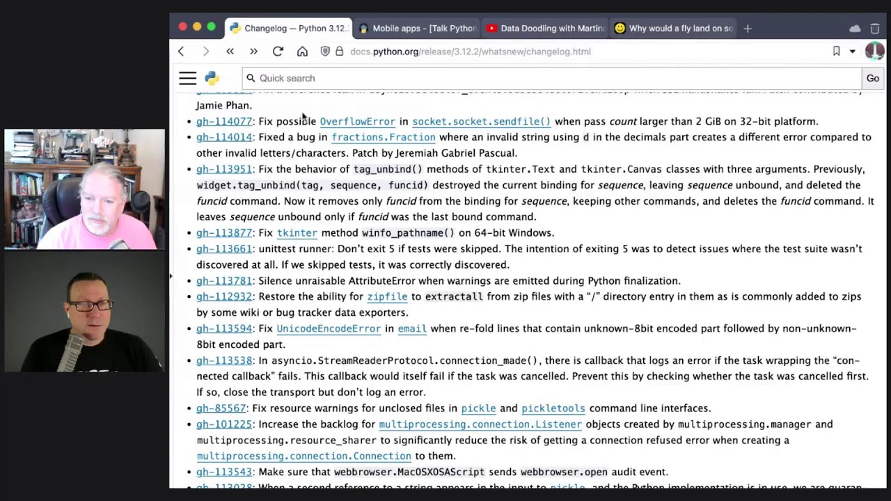Click the code text 'tag_unbind()'

tap(388, 169)
